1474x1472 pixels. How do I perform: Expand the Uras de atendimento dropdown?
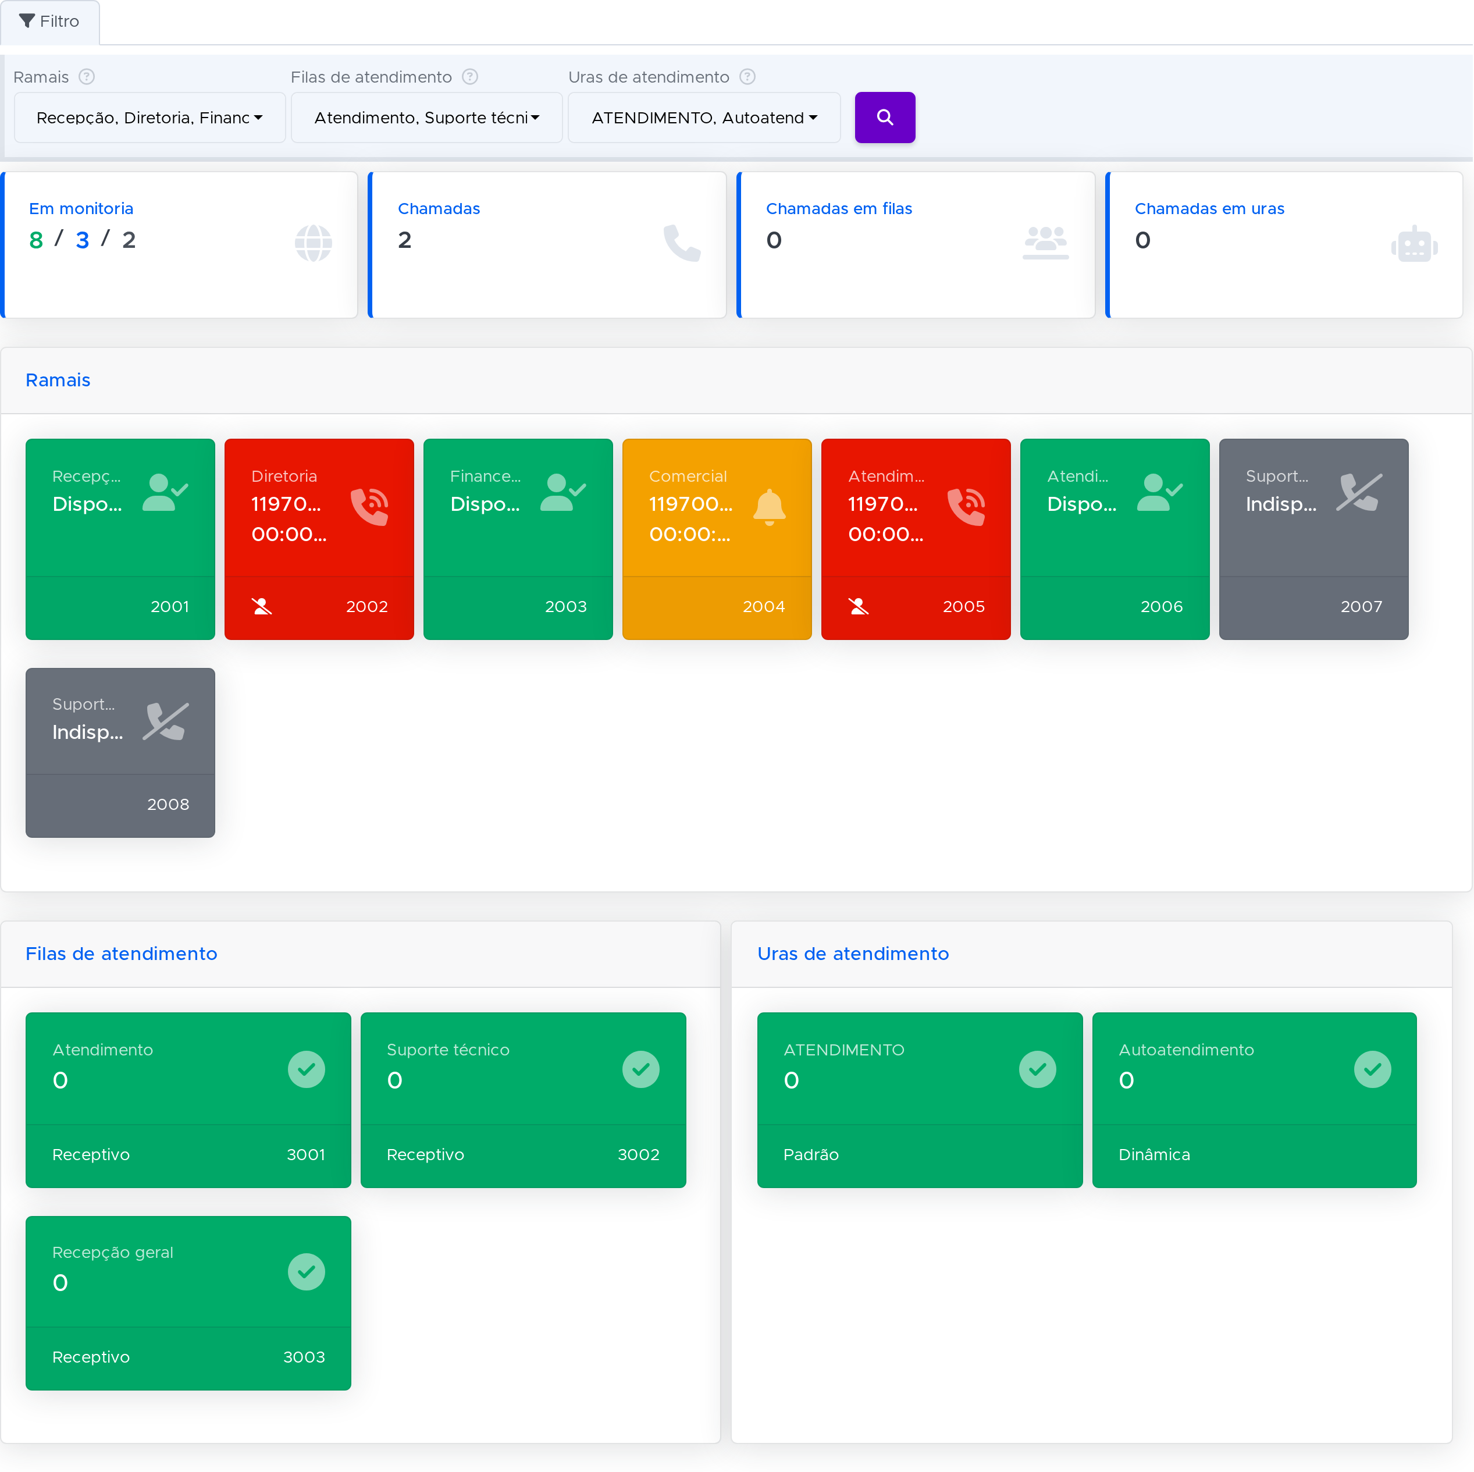[x=703, y=118]
